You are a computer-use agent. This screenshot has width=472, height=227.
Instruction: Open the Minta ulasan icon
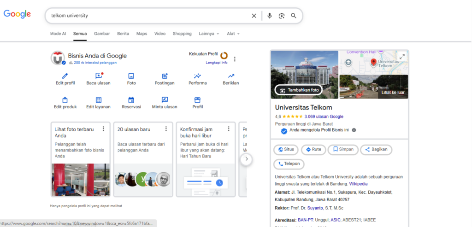point(165,100)
